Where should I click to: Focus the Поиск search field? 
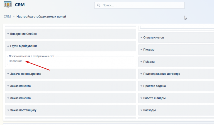click(139, 5)
